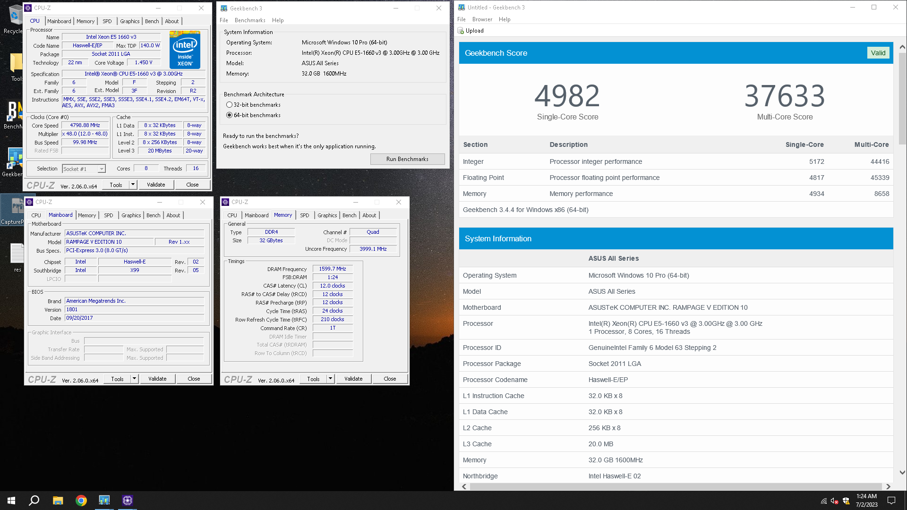Expand Tools dropdown arrow in Memory CPU-Z window
The height and width of the screenshot is (510, 907).
tap(331, 379)
